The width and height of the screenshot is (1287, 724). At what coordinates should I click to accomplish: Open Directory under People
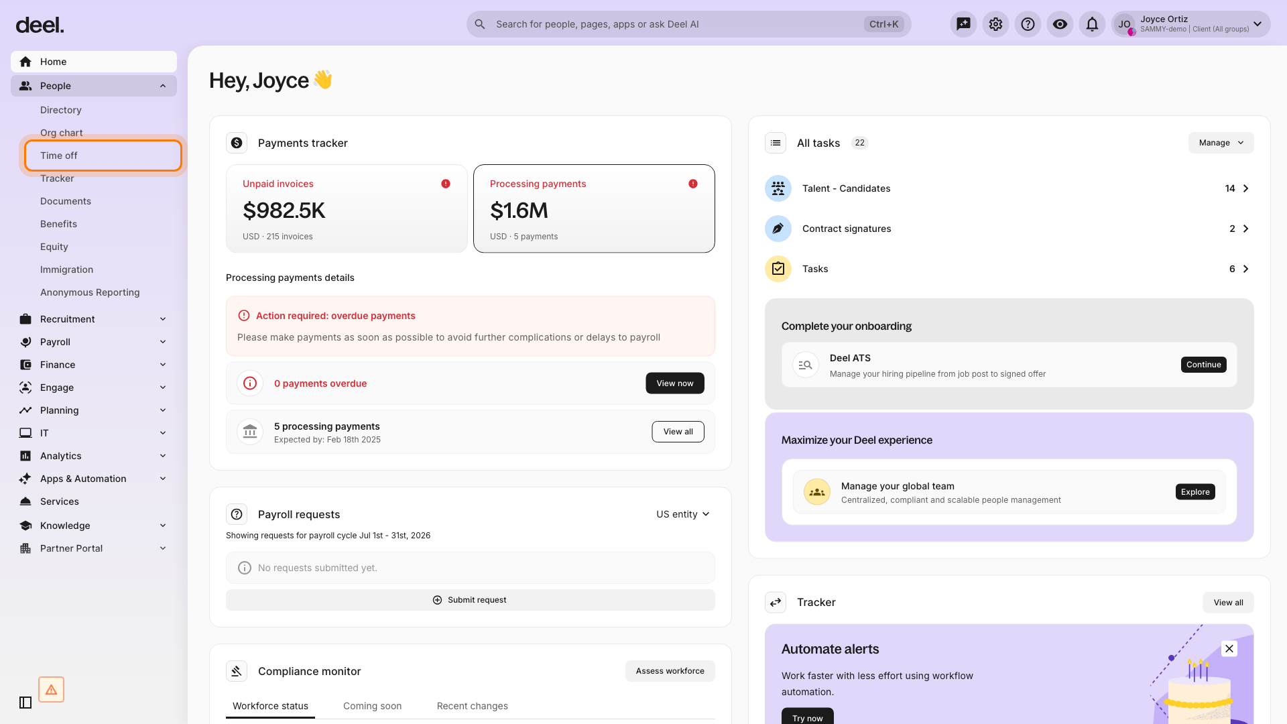[60, 110]
